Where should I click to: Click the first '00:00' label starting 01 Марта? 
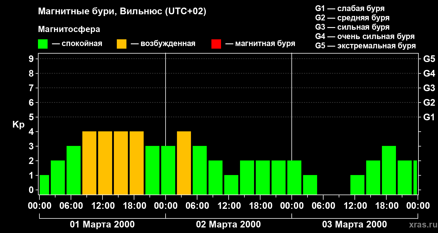(x=39, y=206)
